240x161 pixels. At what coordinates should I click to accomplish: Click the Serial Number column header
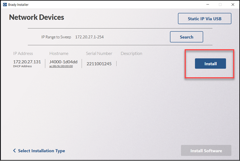coord(99,54)
